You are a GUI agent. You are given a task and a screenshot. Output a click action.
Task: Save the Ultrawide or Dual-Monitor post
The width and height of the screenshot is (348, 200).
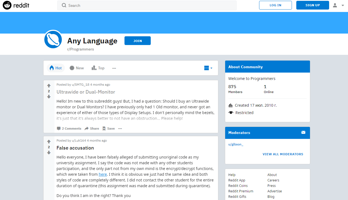(109, 129)
